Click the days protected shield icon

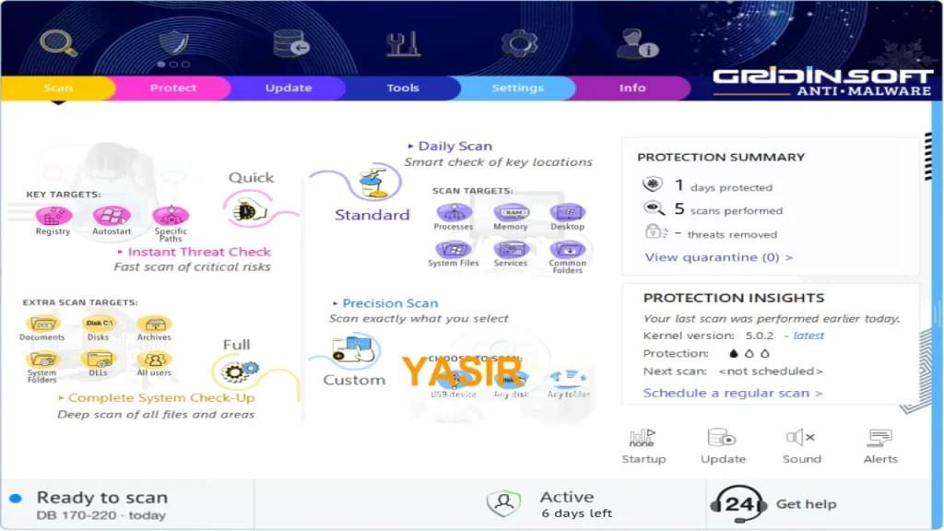[653, 184]
